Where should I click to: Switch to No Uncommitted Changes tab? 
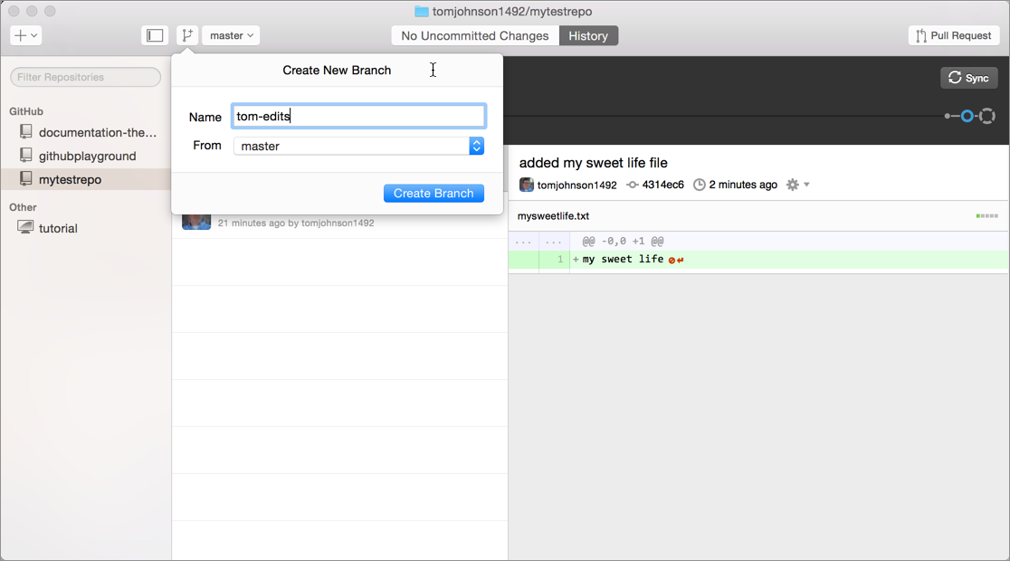tap(474, 35)
